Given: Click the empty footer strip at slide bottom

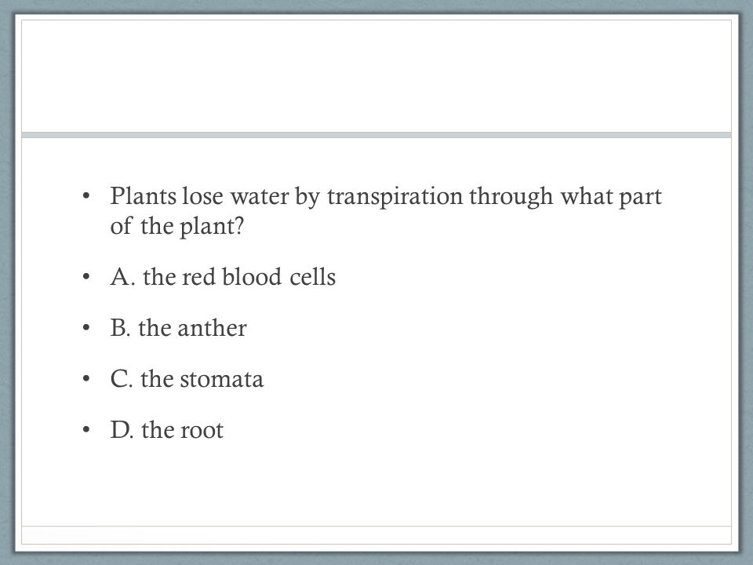Looking at the screenshot, I should click(x=376, y=534).
